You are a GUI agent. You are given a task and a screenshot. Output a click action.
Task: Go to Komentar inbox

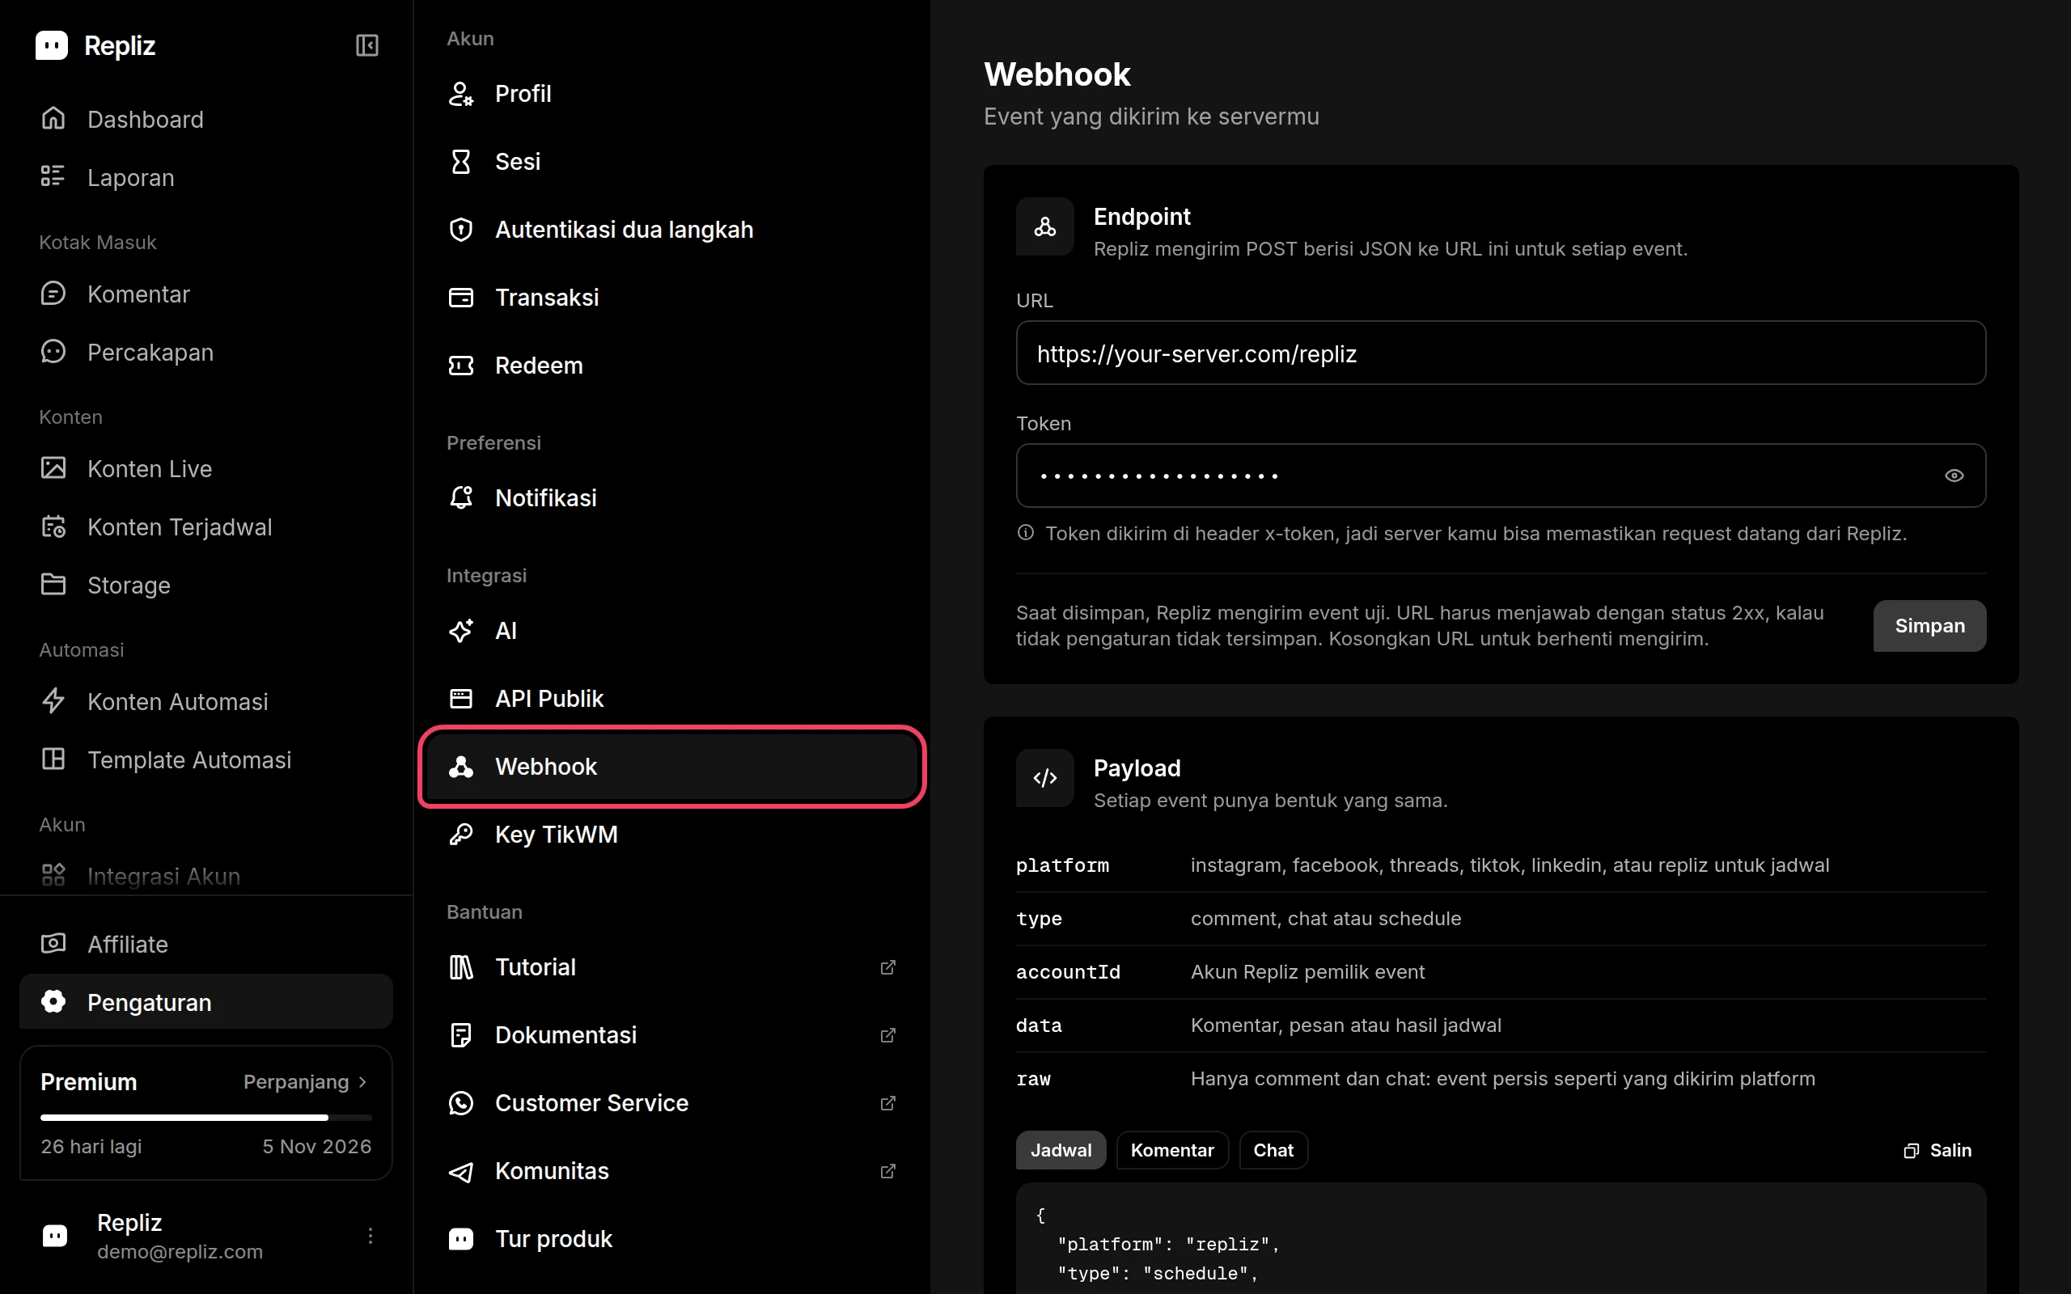point(206,294)
